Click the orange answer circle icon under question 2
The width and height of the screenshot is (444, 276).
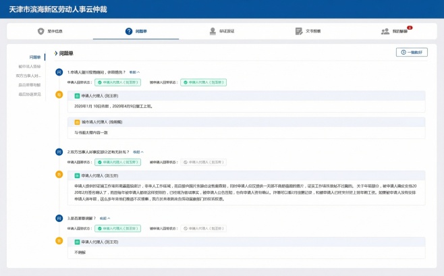(59, 174)
